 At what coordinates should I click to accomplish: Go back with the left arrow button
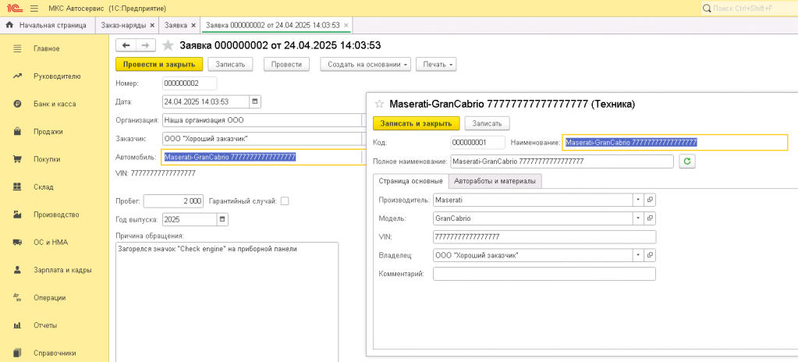[x=126, y=45]
